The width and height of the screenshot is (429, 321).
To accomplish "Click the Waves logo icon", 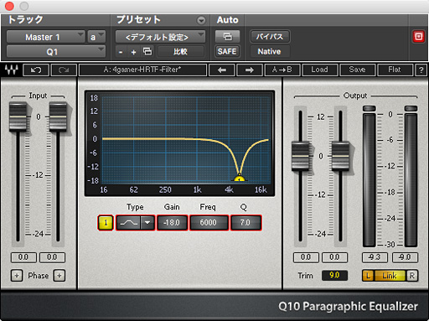I will (12, 70).
